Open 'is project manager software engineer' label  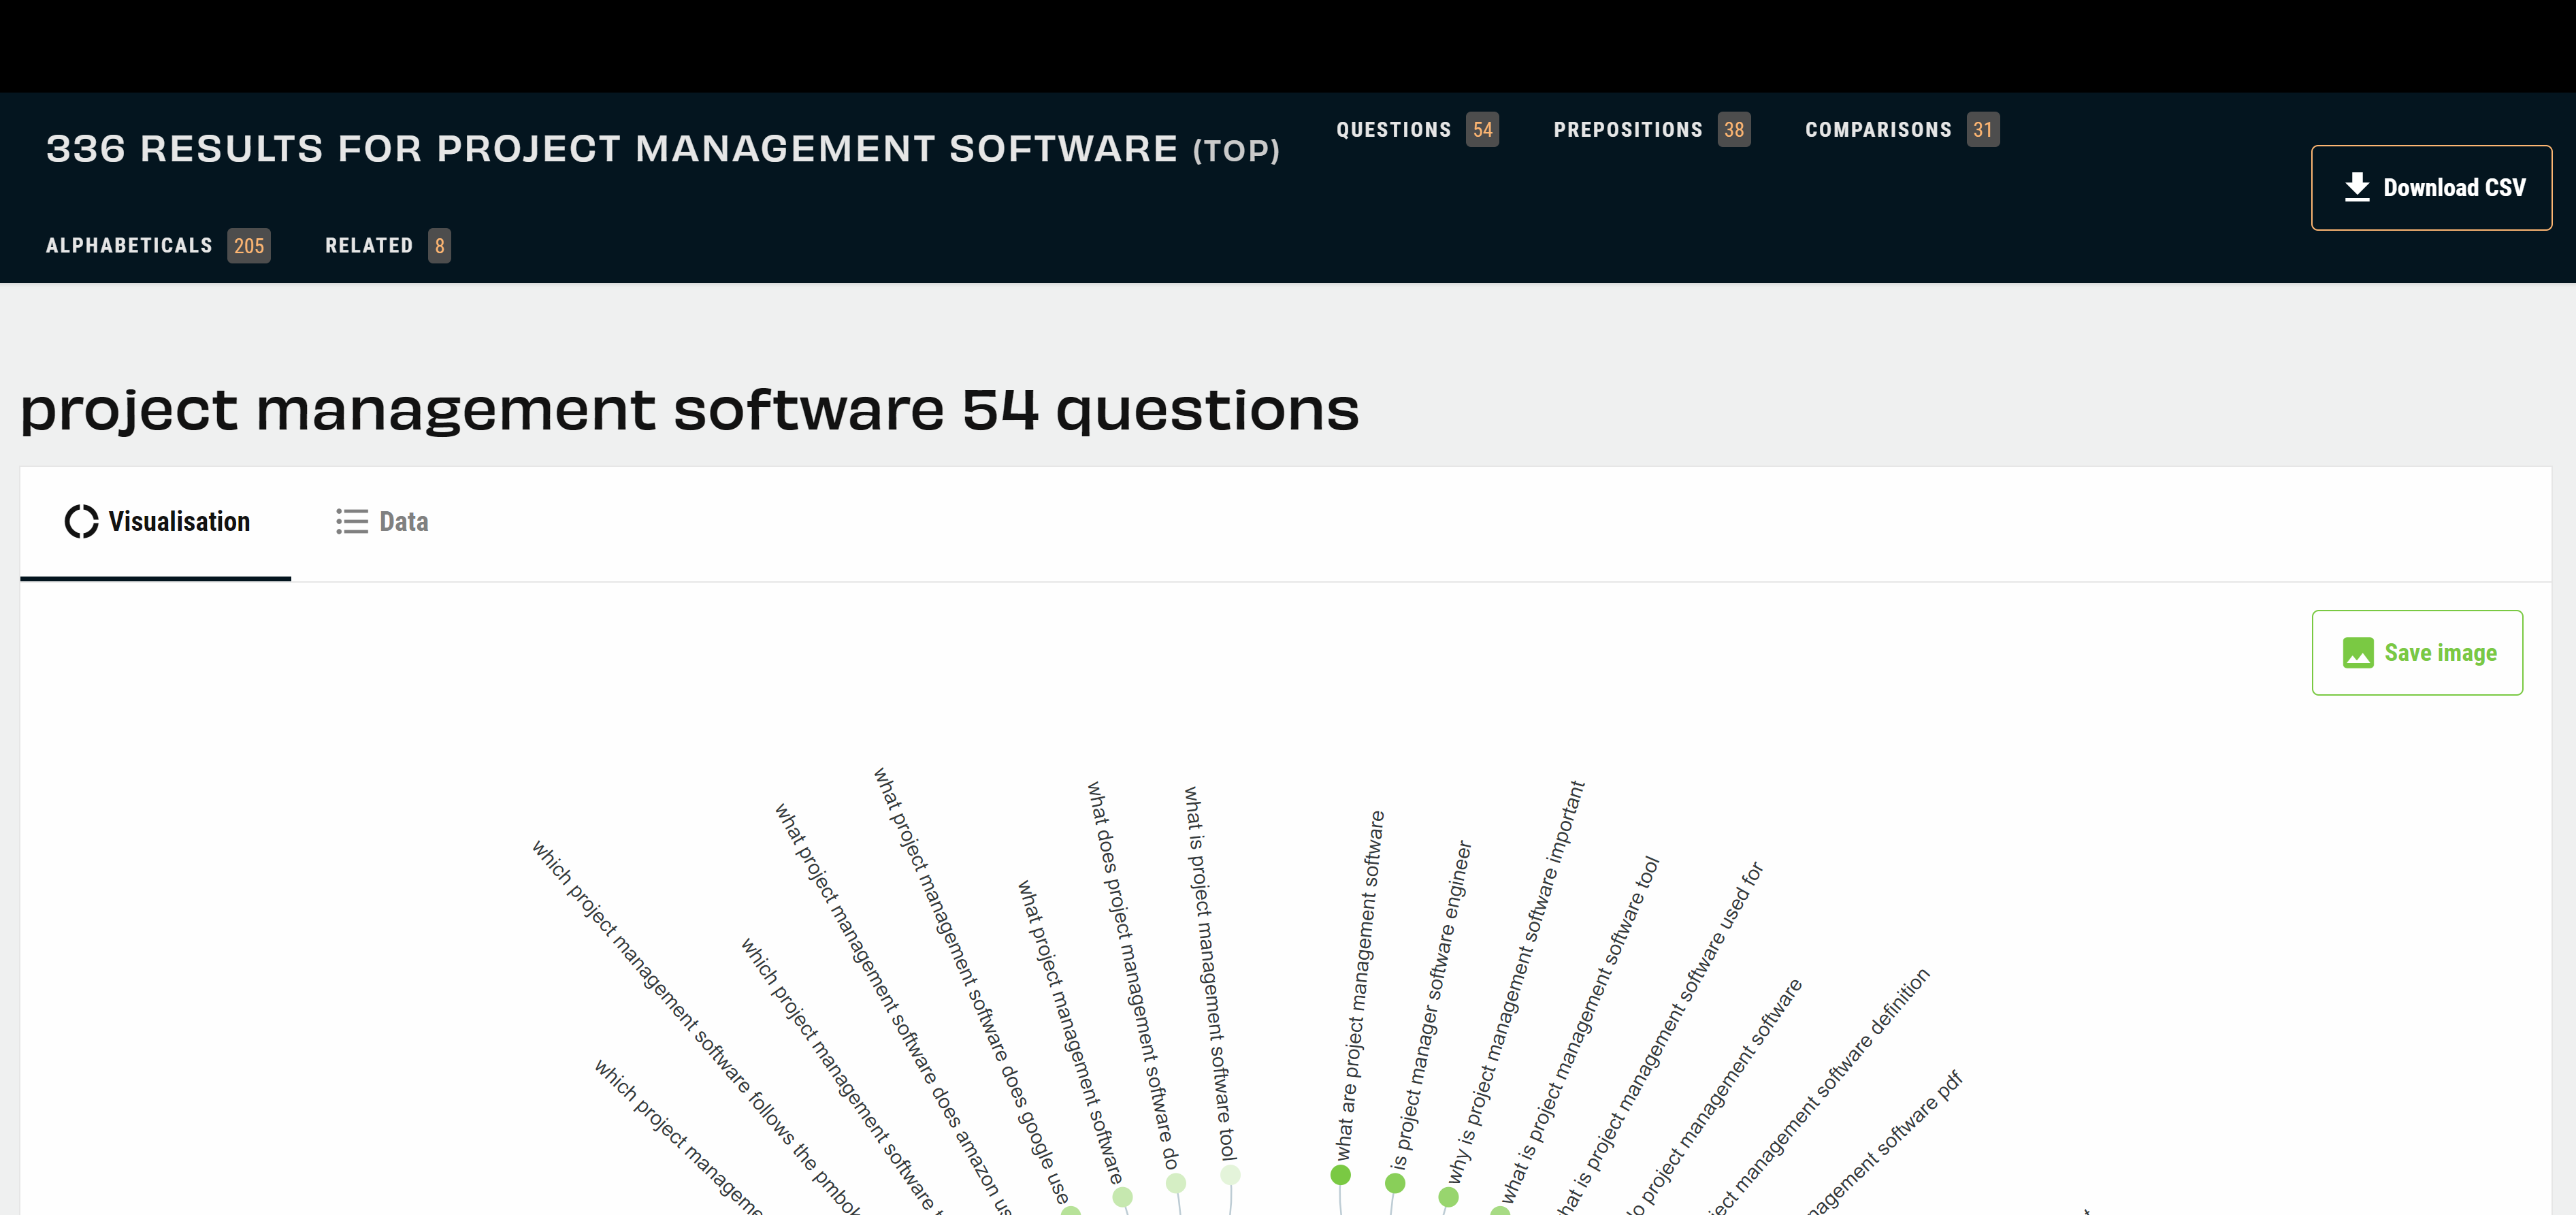coord(1430,1005)
